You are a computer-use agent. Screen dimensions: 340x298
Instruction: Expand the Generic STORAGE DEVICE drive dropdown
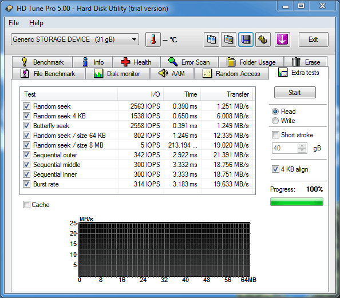click(x=75, y=39)
